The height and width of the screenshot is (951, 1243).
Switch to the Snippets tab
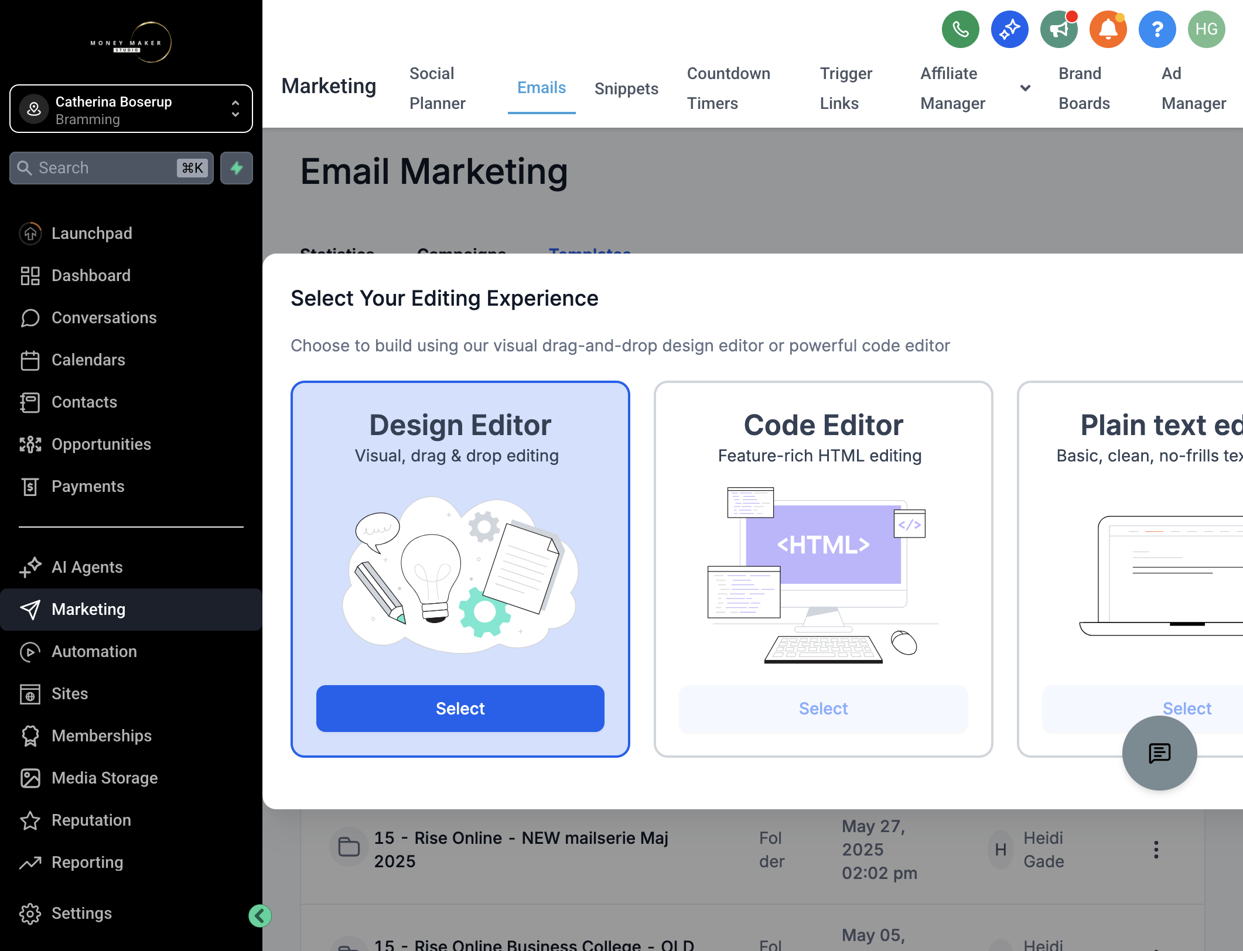point(626,88)
